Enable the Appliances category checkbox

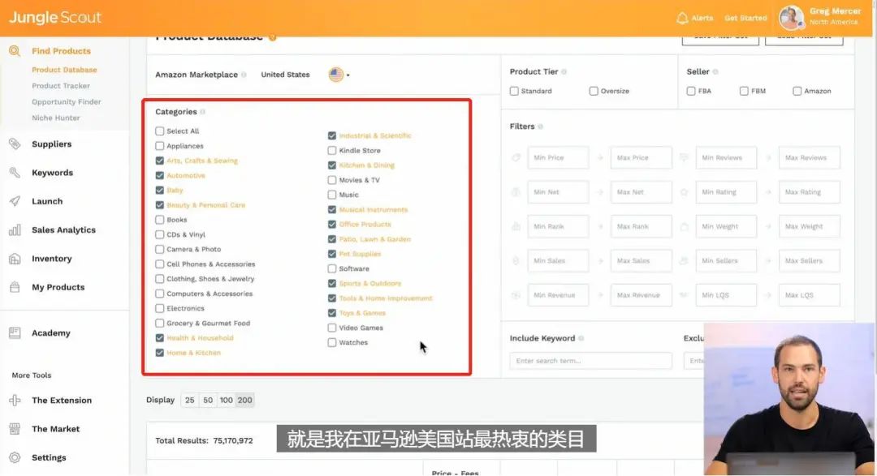click(x=159, y=146)
